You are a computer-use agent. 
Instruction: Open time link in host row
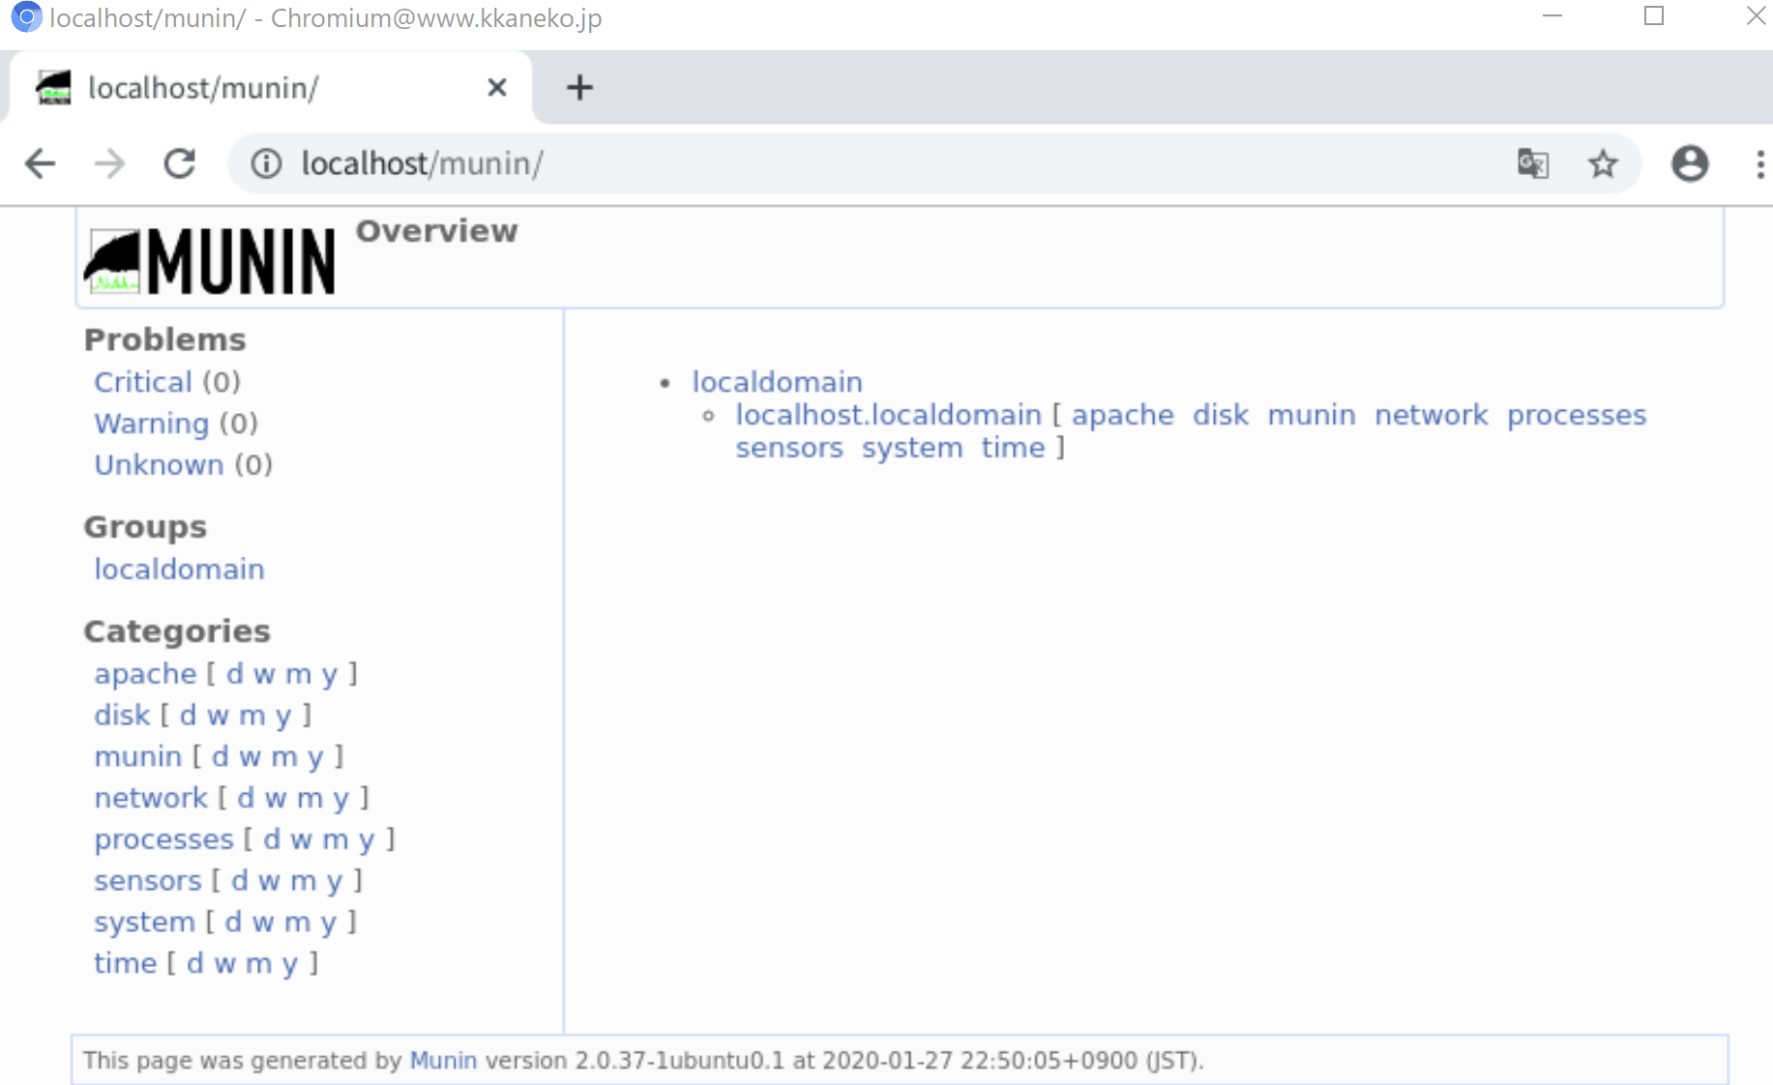coord(1013,448)
